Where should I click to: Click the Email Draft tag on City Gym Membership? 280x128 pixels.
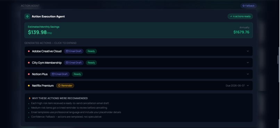[x=74, y=63]
